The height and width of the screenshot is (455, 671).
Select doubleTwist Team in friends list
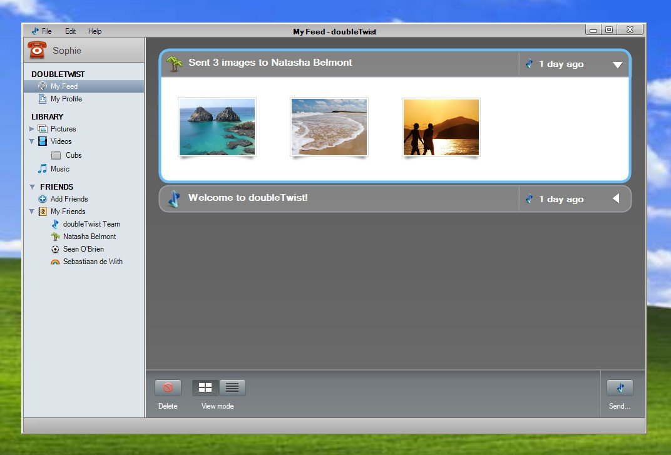[91, 224]
